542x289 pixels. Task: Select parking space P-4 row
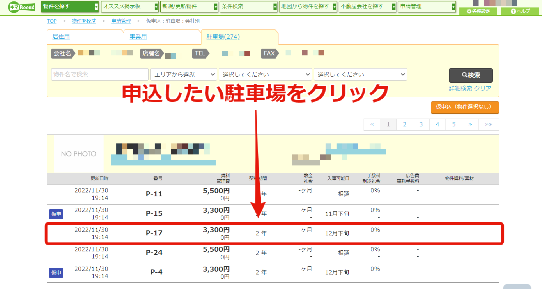coord(273,272)
